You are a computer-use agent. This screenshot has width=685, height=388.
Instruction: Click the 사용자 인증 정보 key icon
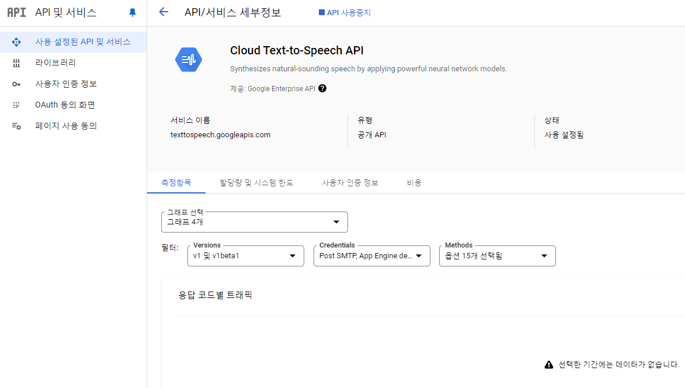click(x=16, y=84)
